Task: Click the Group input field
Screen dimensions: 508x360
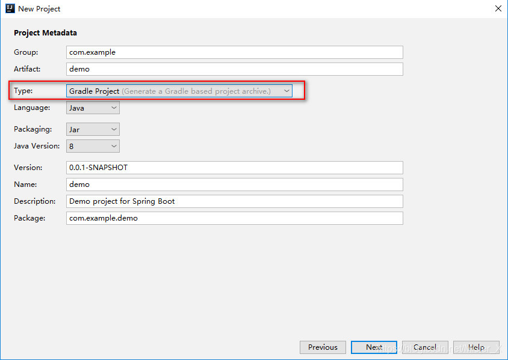Action: pyautogui.click(x=235, y=52)
